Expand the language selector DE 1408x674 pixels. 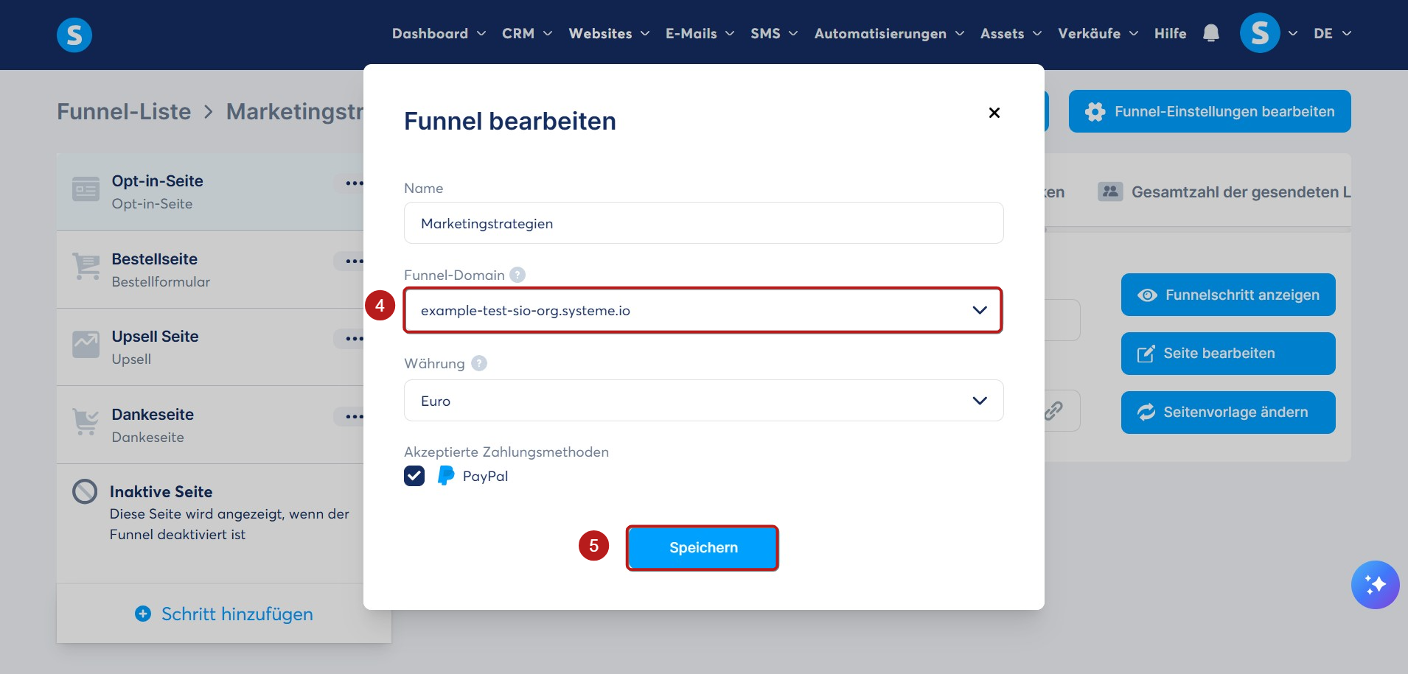coord(1332,34)
